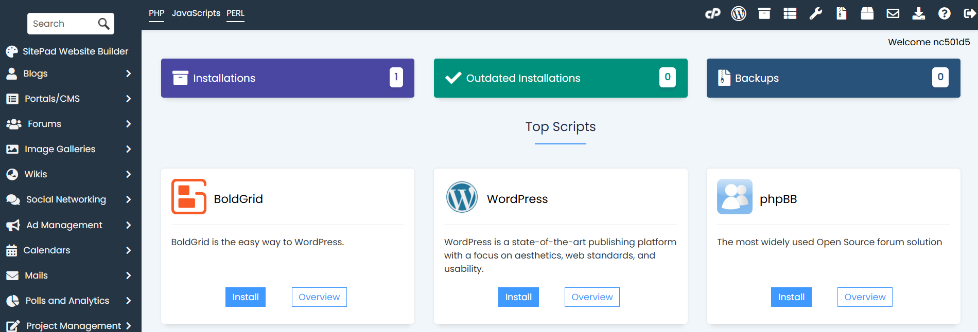This screenshot has width=978, height=332.
Task: Click the Social Networking chat icon
Action: click(x=13, y=199)
